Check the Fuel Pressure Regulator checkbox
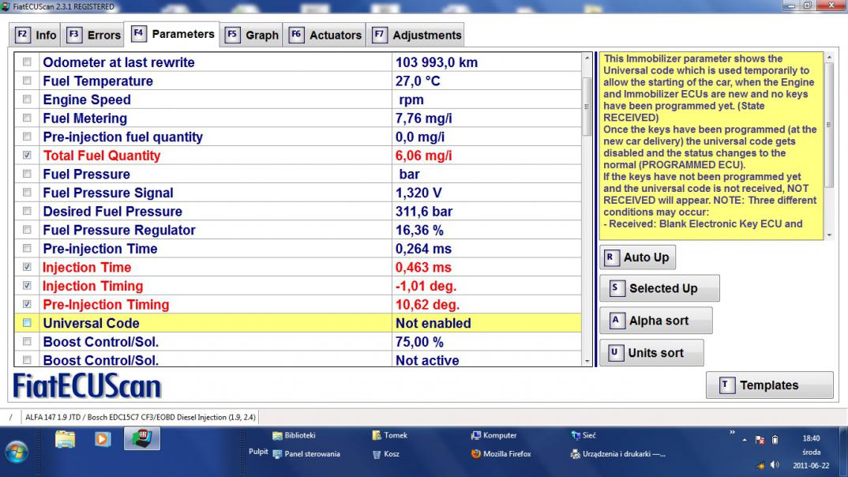 click(x=27, y=230)
